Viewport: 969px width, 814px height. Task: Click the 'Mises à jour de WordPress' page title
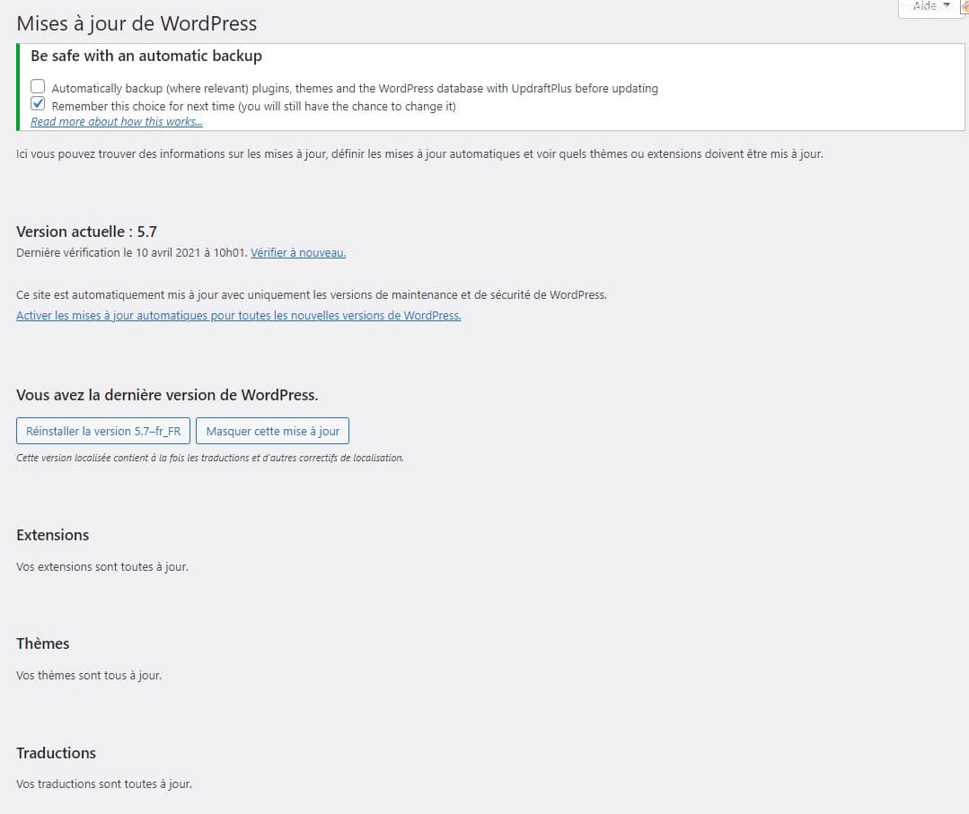tap(137, 23)
